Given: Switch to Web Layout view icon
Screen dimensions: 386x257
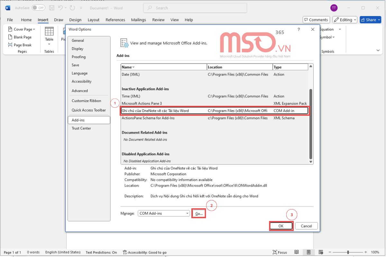Looking at the screenshot, I should 321,253.
